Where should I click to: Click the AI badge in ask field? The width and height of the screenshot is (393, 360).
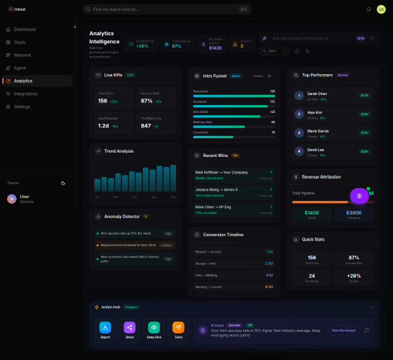[361, 38]
